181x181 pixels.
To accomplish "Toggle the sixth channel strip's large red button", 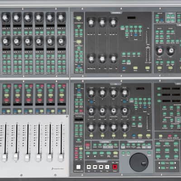I will (62, 100).
